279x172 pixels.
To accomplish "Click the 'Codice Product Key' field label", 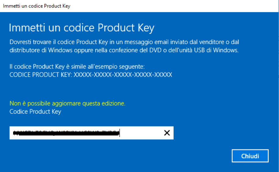I will point(35,112).
